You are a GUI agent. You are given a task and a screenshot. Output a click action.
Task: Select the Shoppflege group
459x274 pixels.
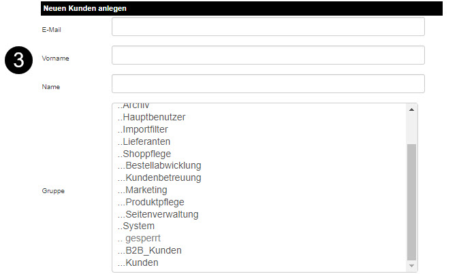tap(146, 154)
